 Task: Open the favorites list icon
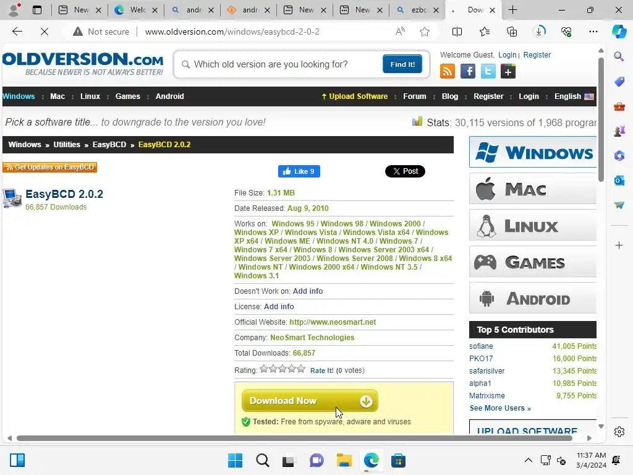pos(485,32)
